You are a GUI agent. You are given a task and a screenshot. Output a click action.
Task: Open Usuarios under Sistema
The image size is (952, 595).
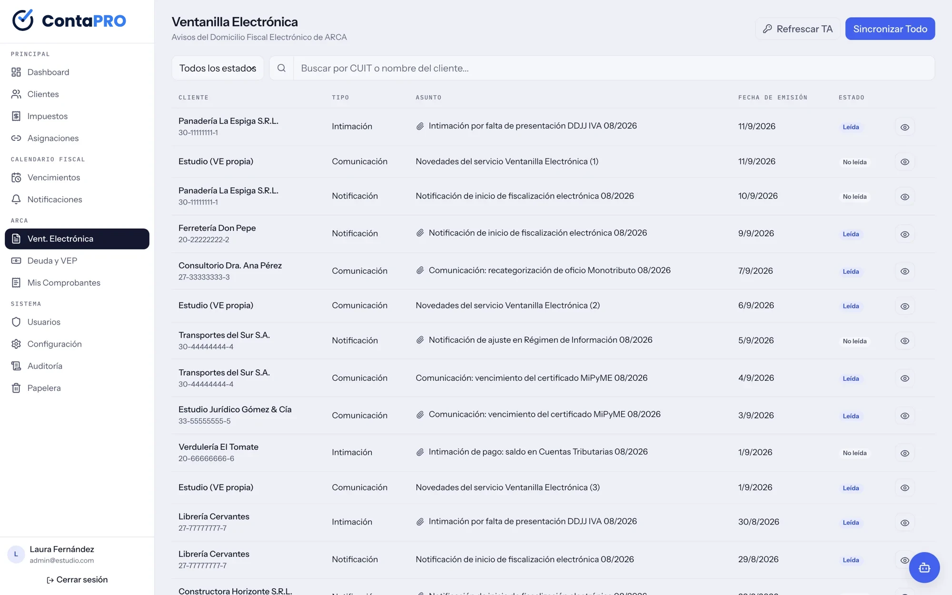click(77, 322)
